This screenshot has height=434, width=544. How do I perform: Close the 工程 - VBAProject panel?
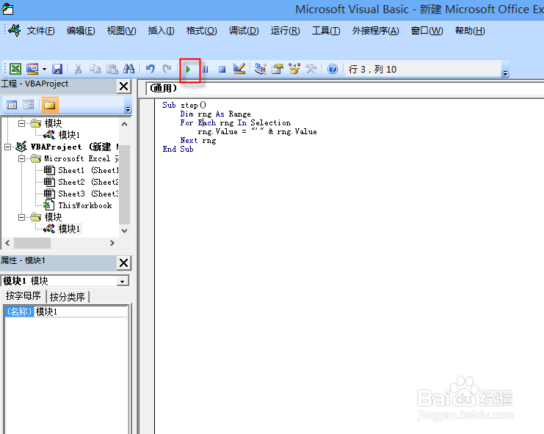[124, 87]
